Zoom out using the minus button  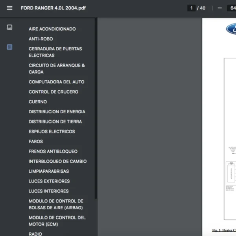coord(219,8)
